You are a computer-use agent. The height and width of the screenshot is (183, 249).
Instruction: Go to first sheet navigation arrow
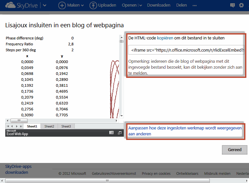(8, 126)
